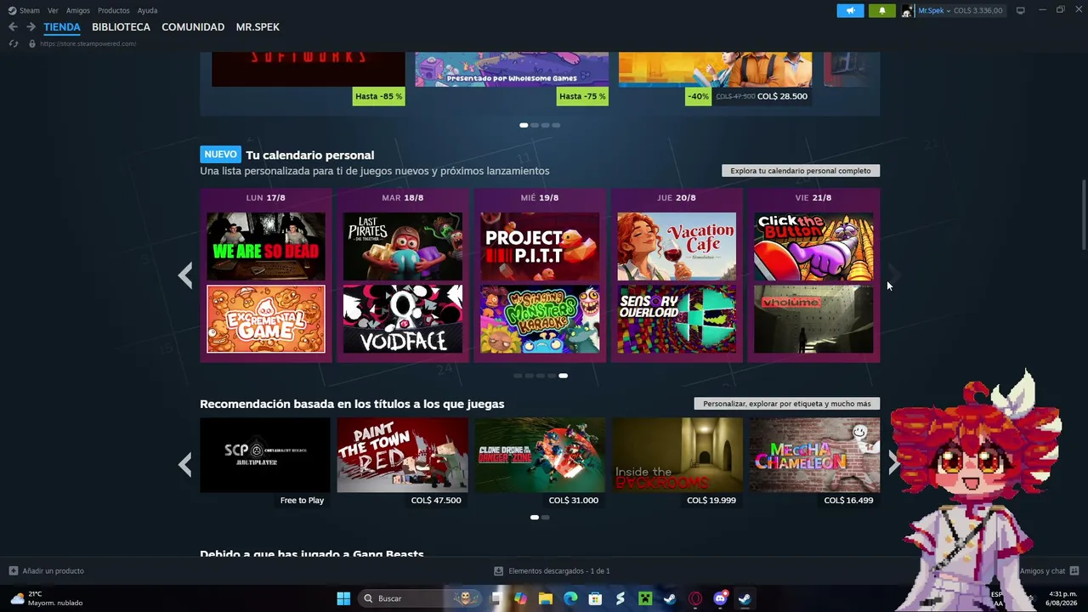Open the Vacation Cafe game thumbnail
The width and height of the screenshot is (1088, 612).
[677, 246]
